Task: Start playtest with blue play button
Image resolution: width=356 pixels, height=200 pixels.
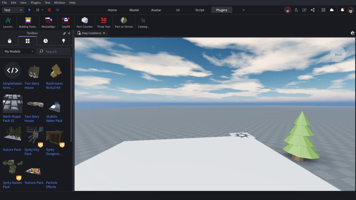Action: (x=30, y=10)
